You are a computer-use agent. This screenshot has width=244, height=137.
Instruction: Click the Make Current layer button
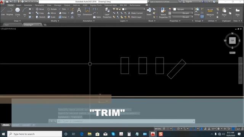135,13
